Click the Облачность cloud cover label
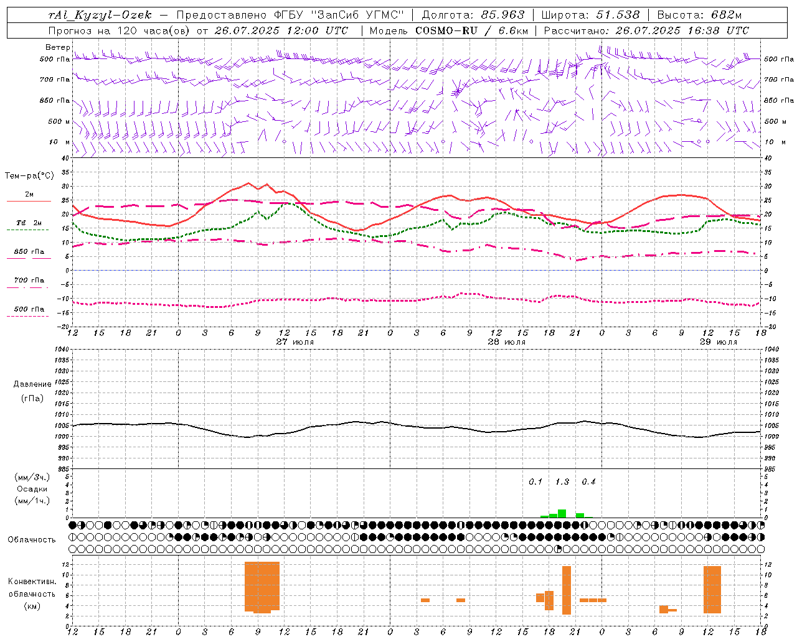 (x=32, y=539)
